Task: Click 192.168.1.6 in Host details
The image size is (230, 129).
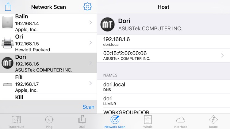Action: (117, 39)
